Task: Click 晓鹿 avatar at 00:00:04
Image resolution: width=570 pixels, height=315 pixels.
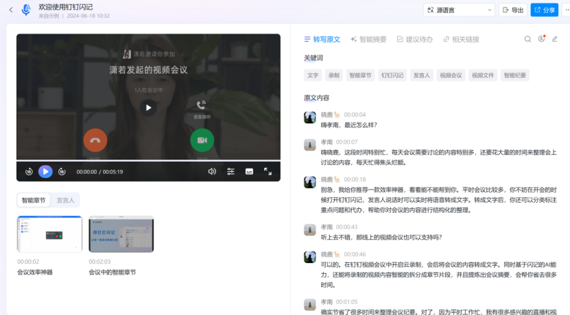Action: 310,118
